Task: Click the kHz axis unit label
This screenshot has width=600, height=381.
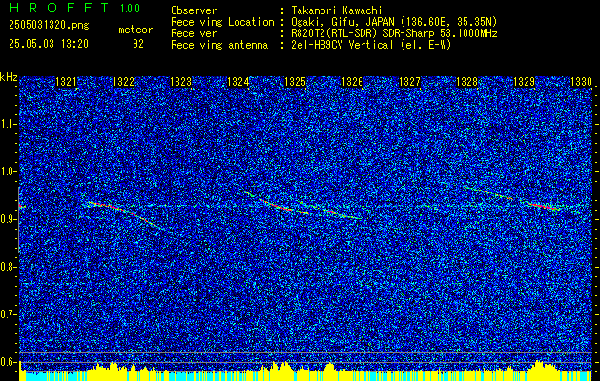Action: (x=9, y=77)
